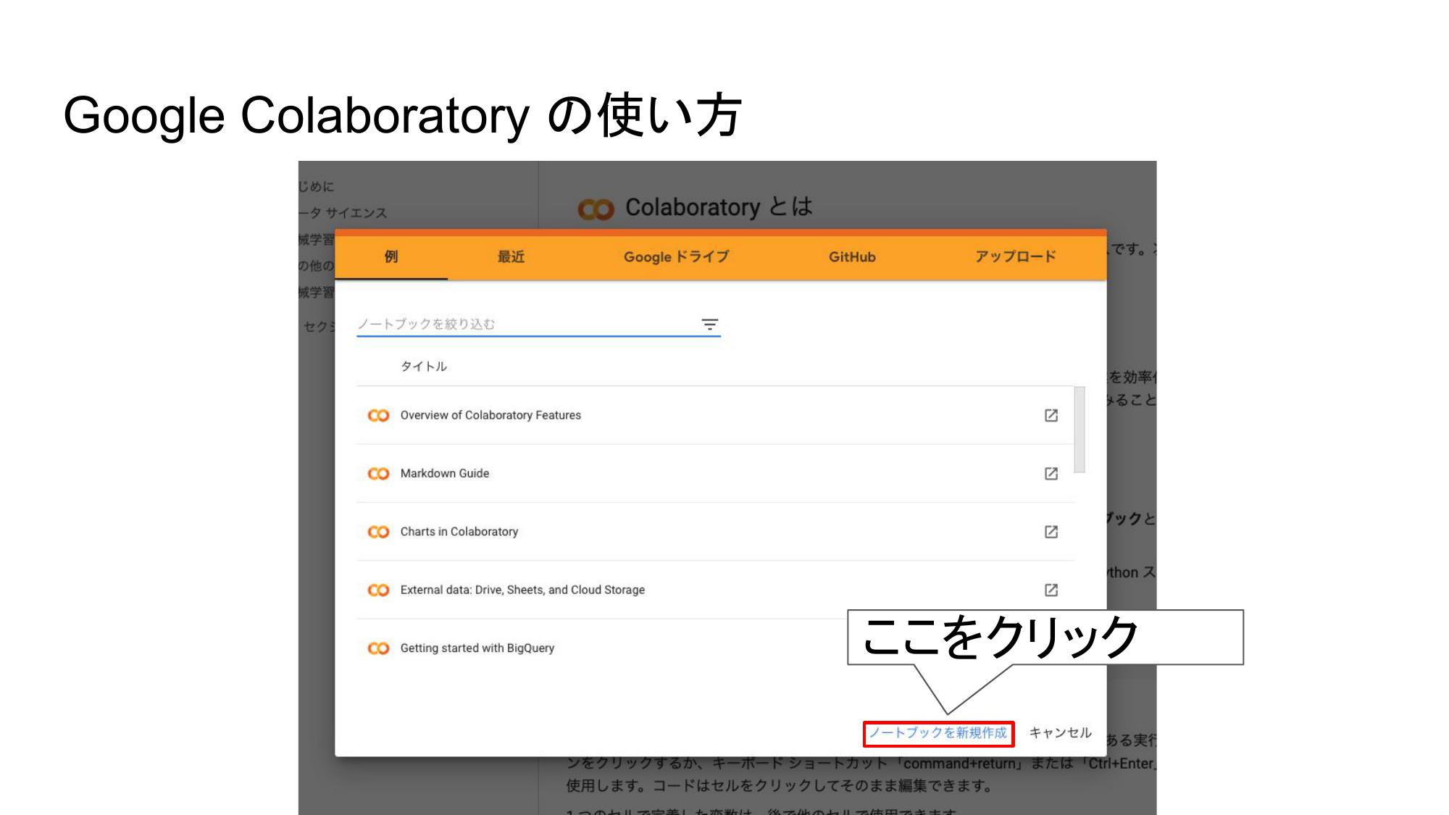Click the Colaboratory logo in the background page heading
The width and height of the screenshot is (1449, 815).
tap(596, 209)
